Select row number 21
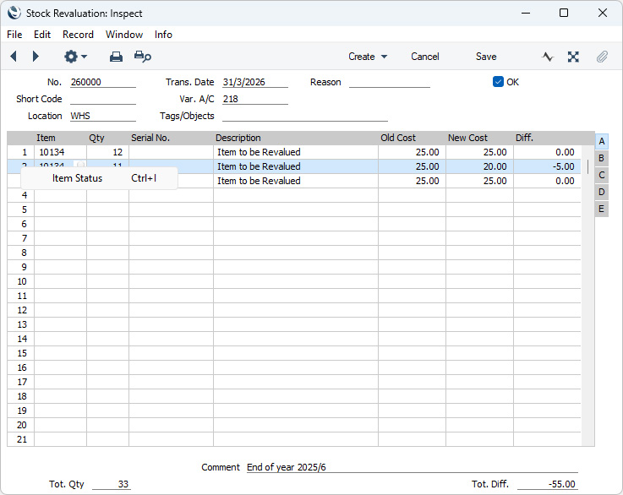This screenshot has height=495, width=623. click(x=20, y=439)
